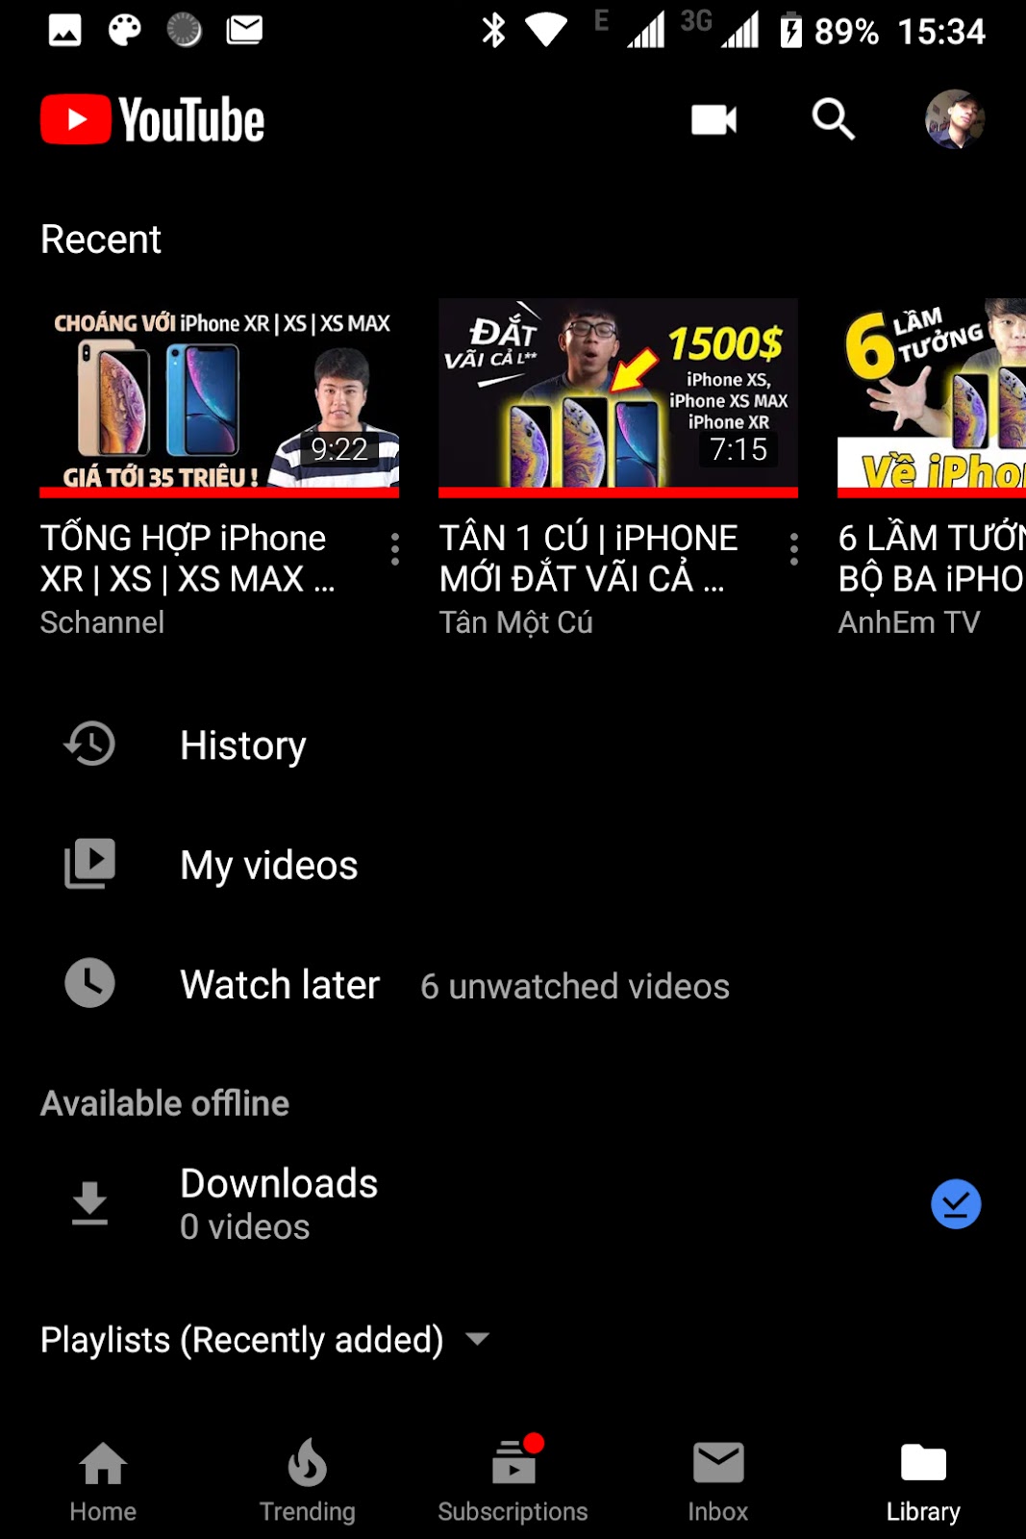Open the Tân Một Cú channel name
The image size is (1026, 1539).
[x=515, y=622]
